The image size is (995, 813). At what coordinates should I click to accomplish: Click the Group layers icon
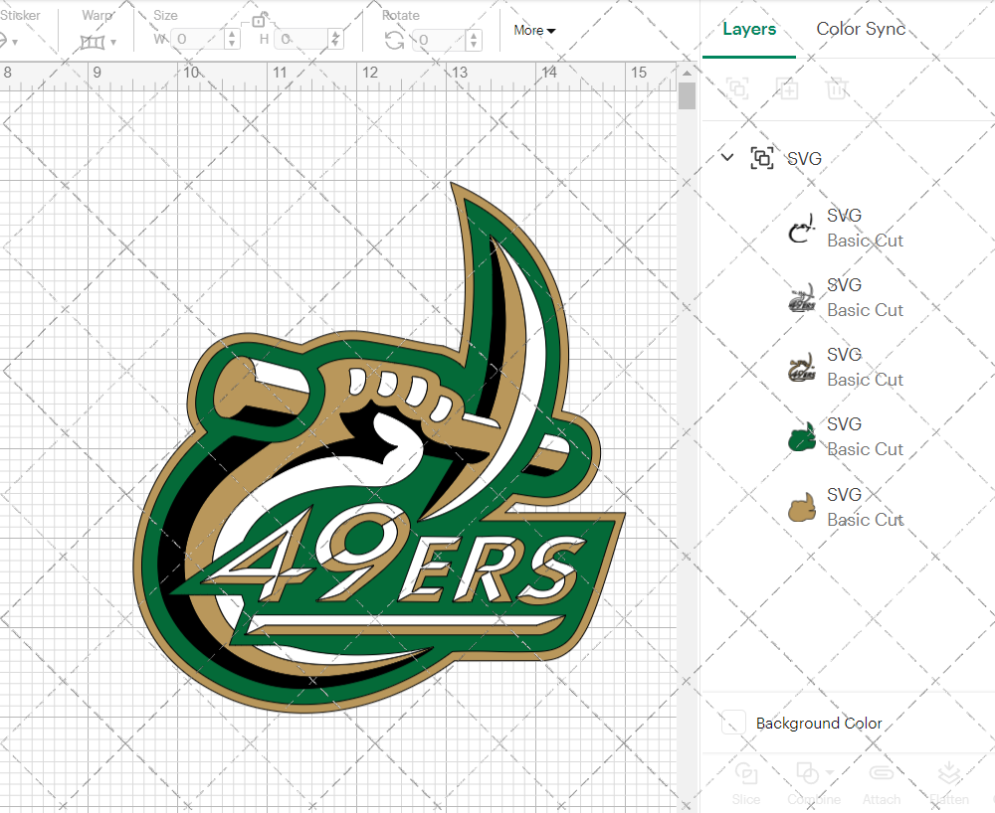(x=737, y=88)
